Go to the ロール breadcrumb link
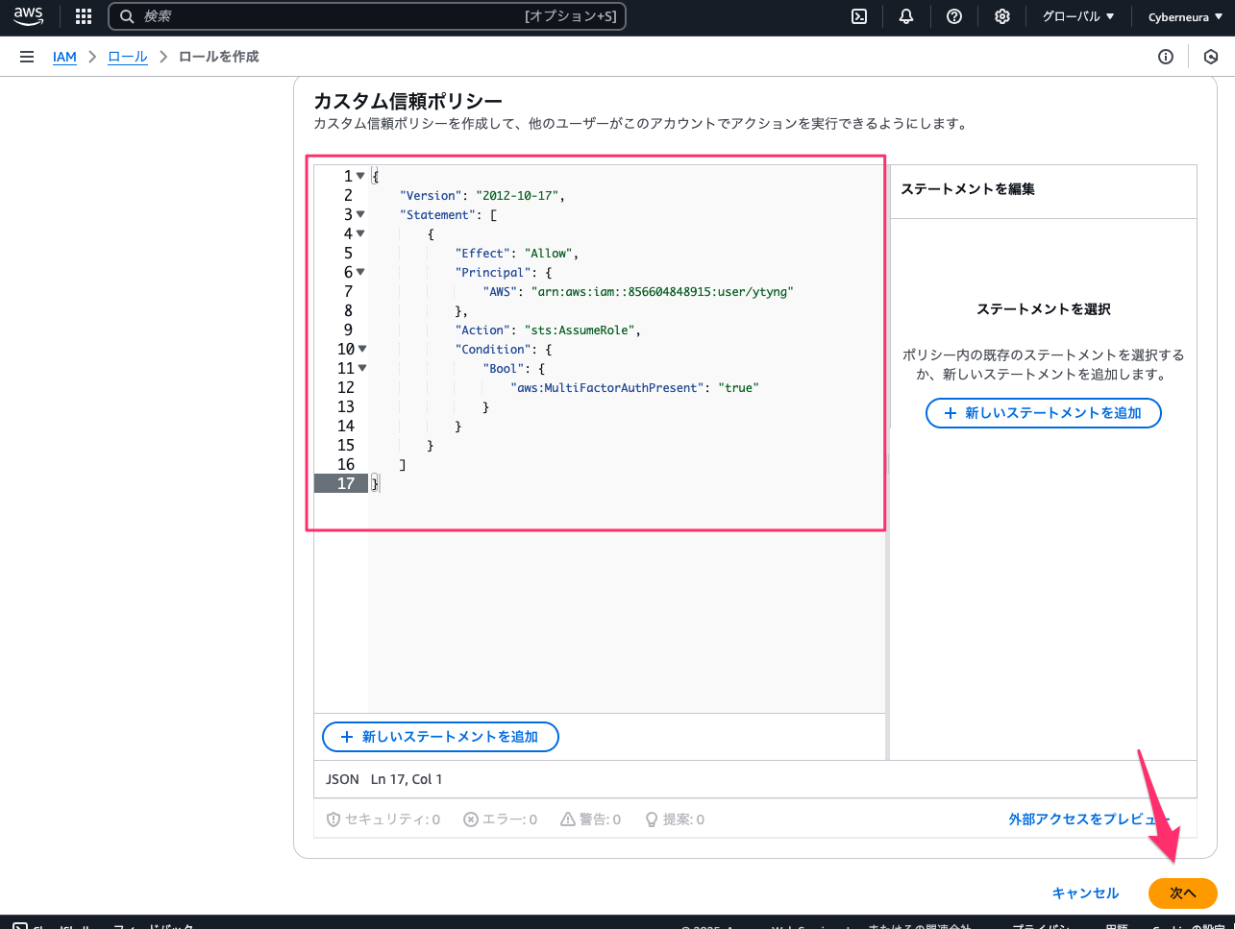This screenshot has width=1235, height=929. [x=128, y=57]
